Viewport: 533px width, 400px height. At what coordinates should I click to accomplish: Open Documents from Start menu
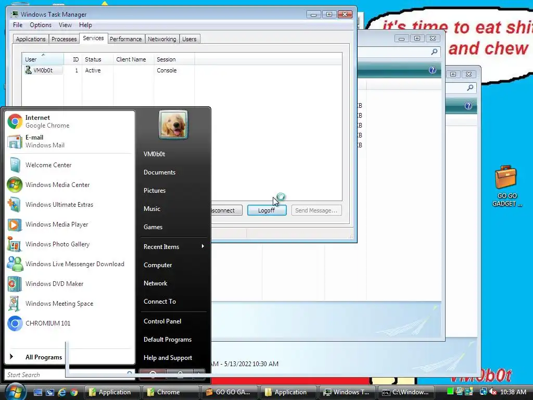tap(173, 172)
